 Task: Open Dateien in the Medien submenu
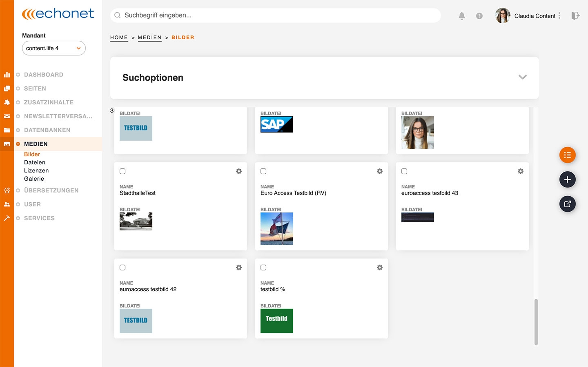(35, 162)
